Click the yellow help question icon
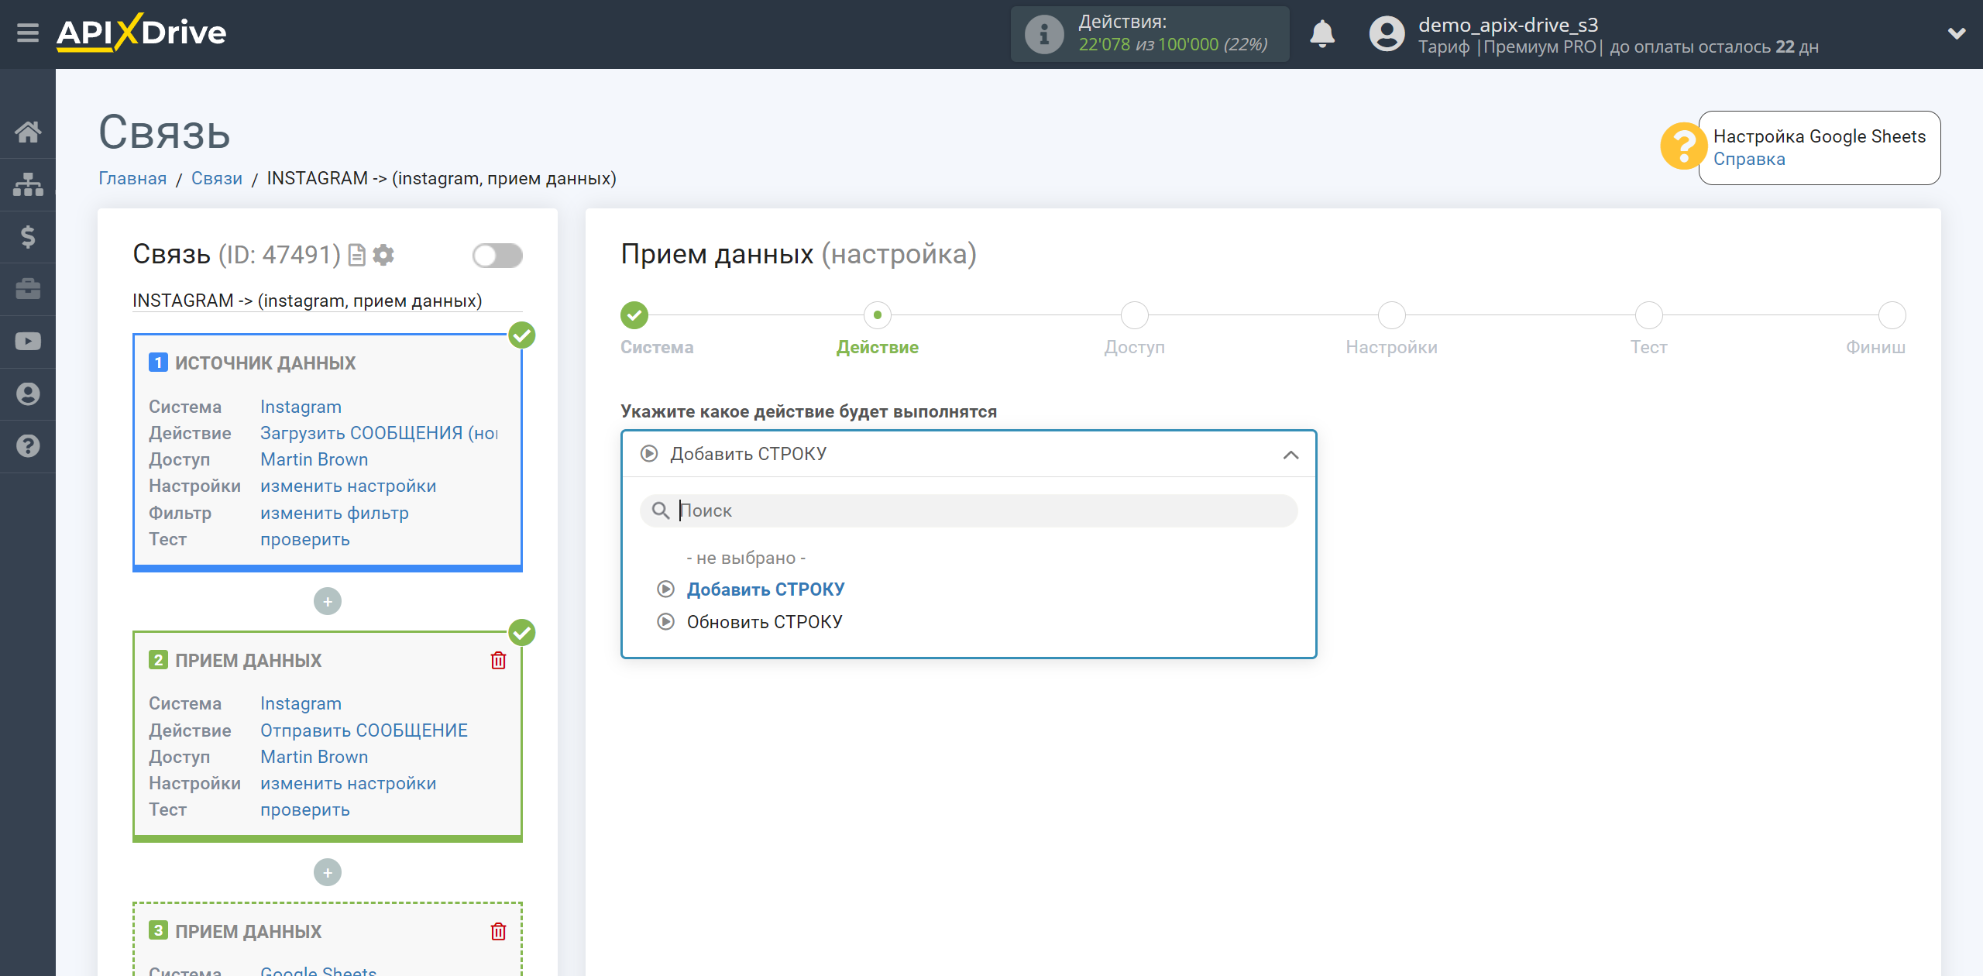The image size is (1983, 976). [1683, 146]
